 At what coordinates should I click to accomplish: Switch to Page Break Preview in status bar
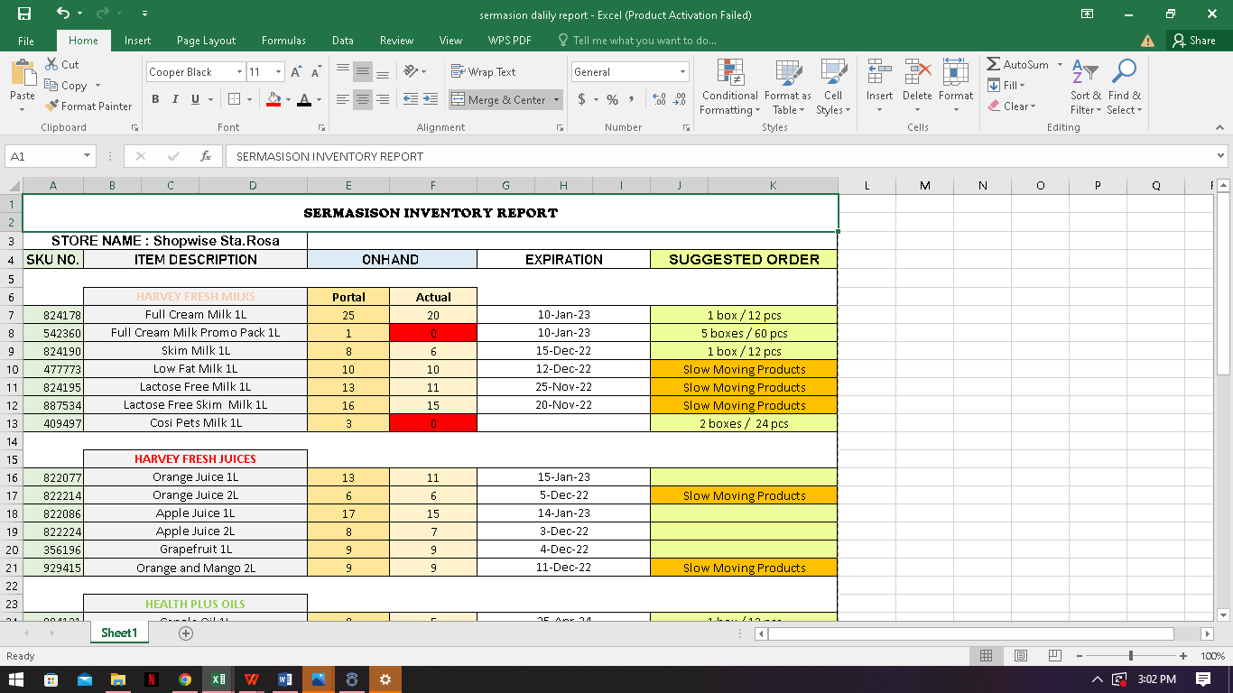pos(1055,656)
